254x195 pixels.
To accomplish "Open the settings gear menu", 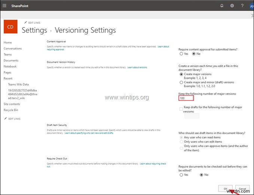I will [x=232, y=6].
